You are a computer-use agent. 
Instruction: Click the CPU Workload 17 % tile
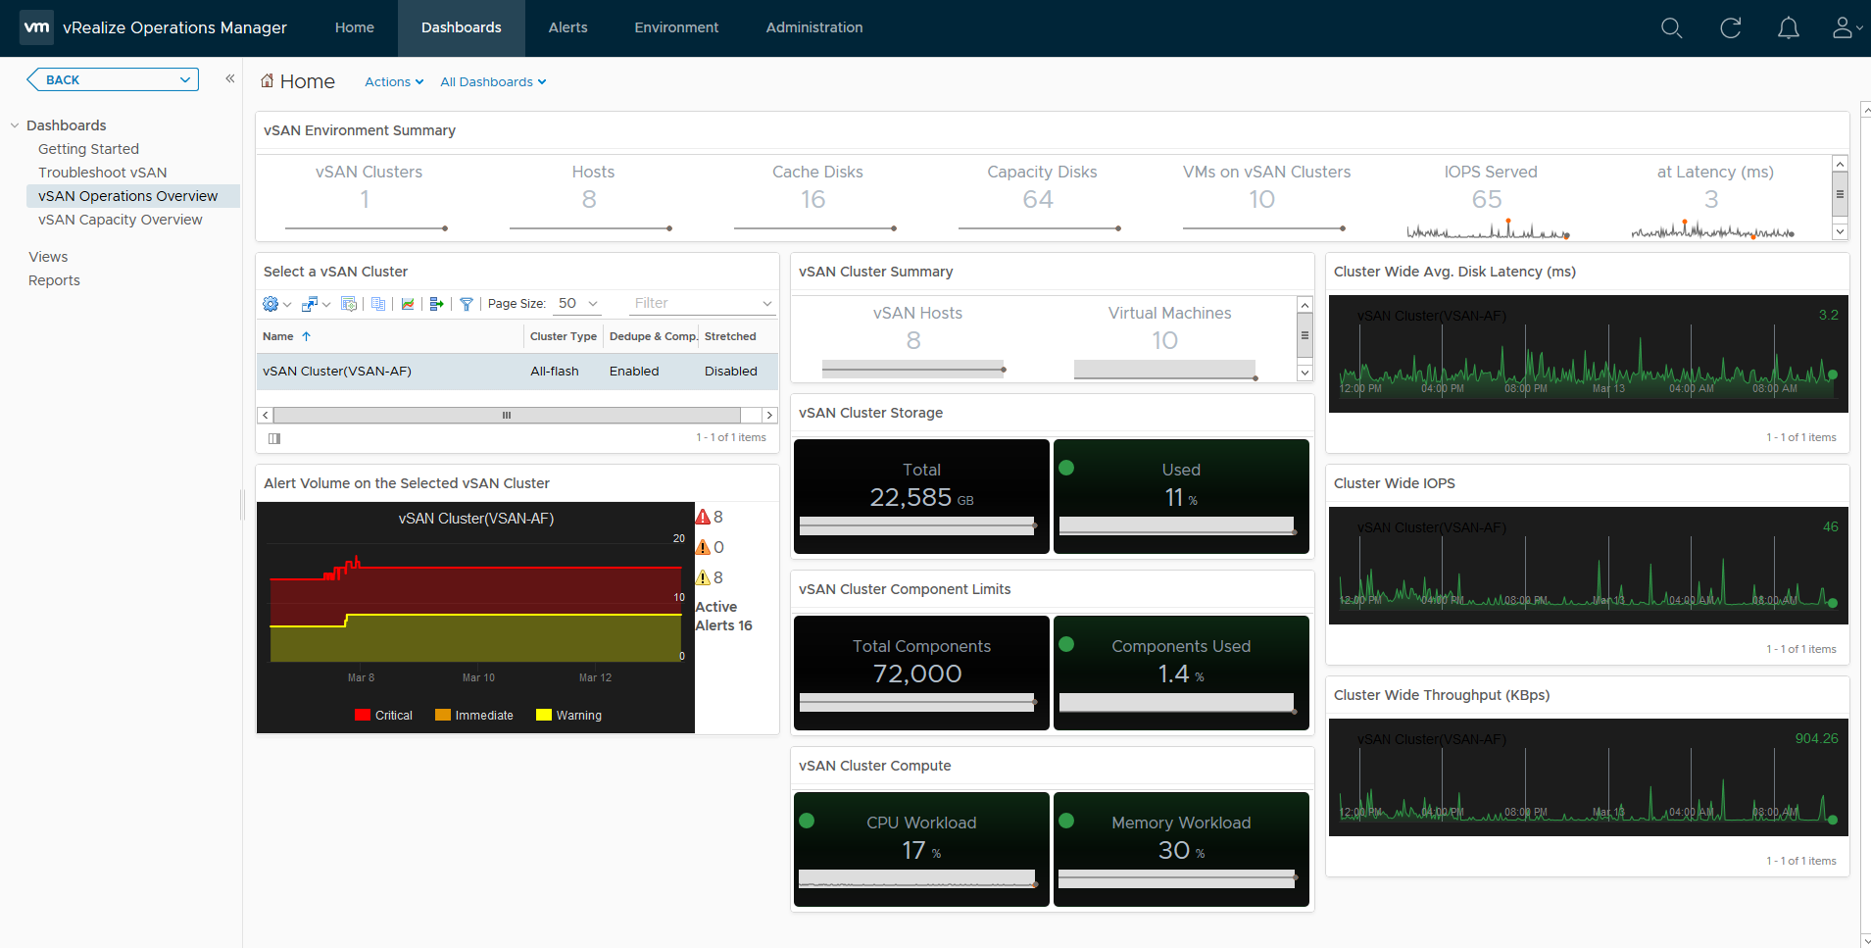point(921,849)
